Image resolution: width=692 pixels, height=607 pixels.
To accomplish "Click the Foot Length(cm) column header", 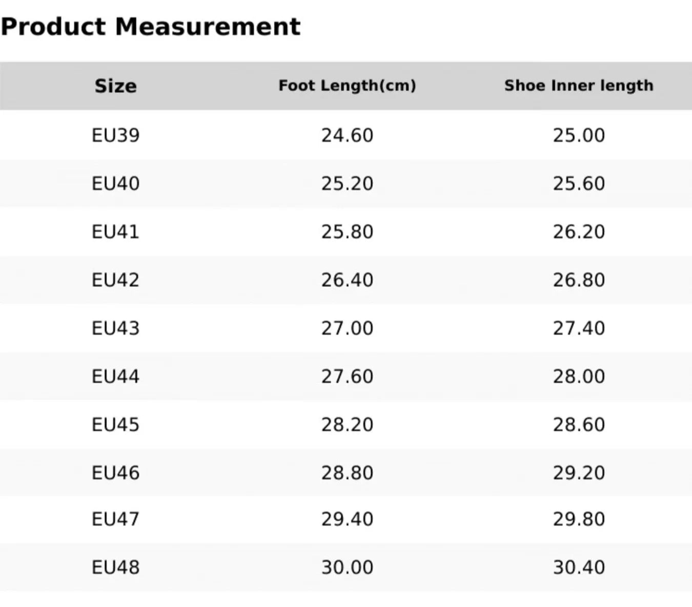I will [x=347, y=85].
